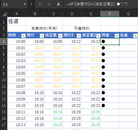Click the confirm checkmark formula button
This screenshot has height=130, width=138.
click(x=49, y=4)
